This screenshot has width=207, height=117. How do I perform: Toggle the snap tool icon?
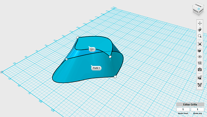[x=200, y=78]
